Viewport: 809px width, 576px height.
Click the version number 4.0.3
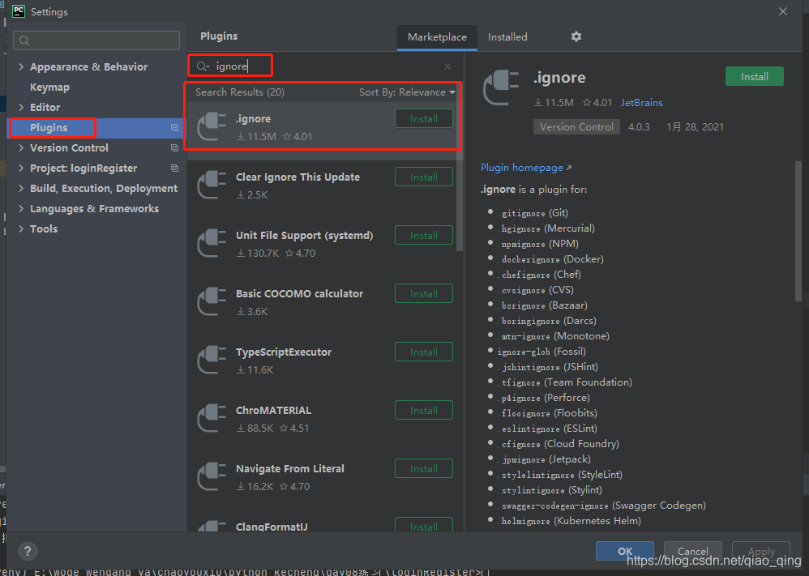click(x=639, y=127)
